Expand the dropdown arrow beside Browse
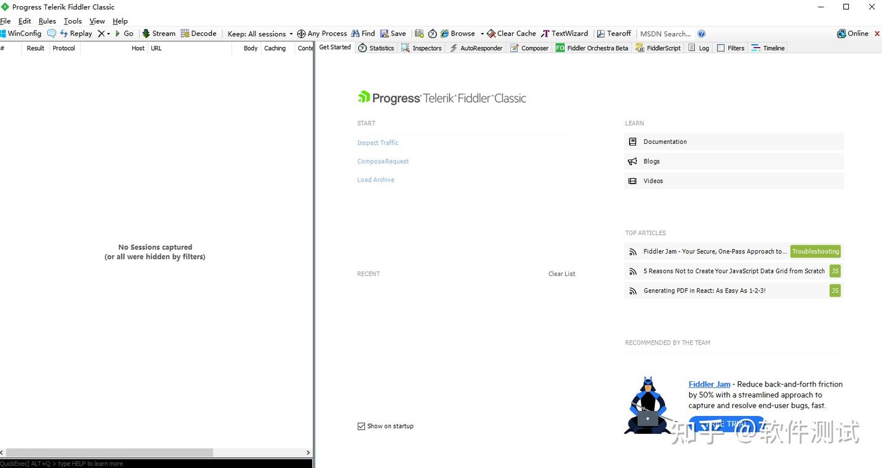 [482, 34]
